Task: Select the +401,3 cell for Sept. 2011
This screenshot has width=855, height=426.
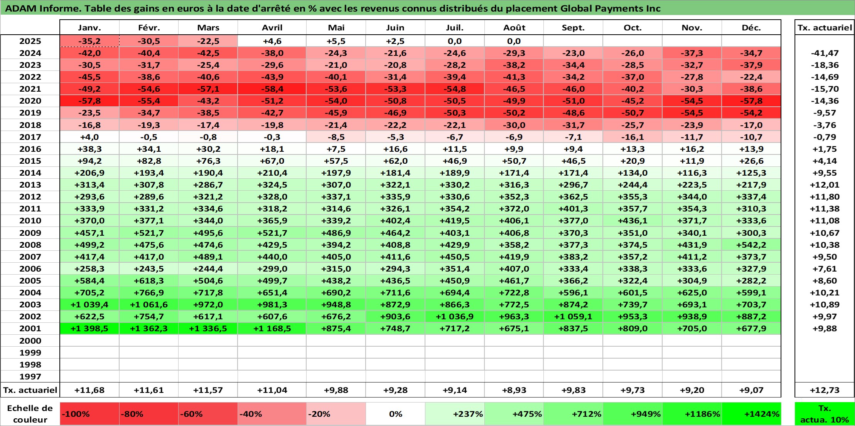Action: coord(573,209)
